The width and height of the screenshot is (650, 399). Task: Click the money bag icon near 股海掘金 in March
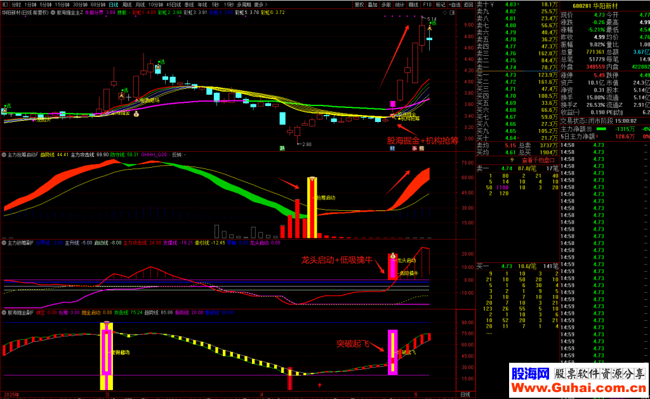tap(136, 113)
